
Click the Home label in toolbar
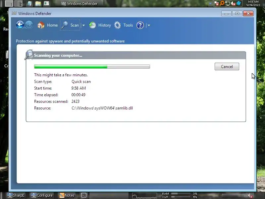coord(52,25)
